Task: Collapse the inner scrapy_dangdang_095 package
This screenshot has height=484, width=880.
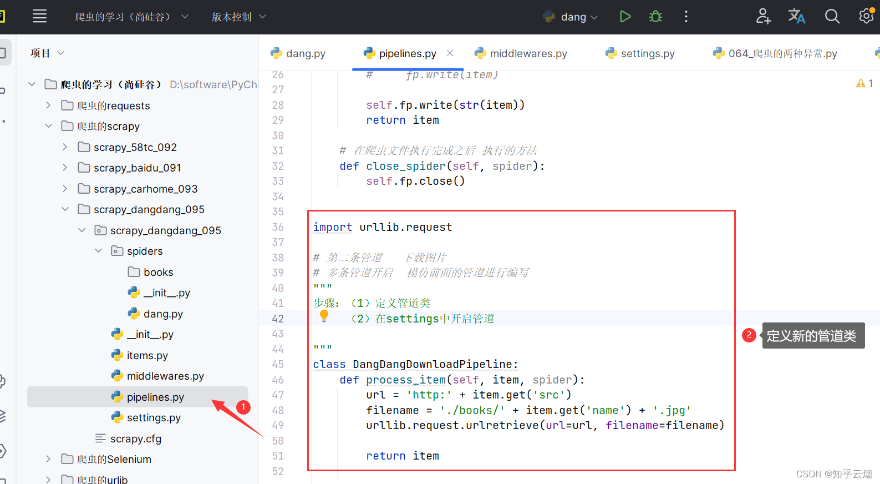Action: (x=82, y=230)
